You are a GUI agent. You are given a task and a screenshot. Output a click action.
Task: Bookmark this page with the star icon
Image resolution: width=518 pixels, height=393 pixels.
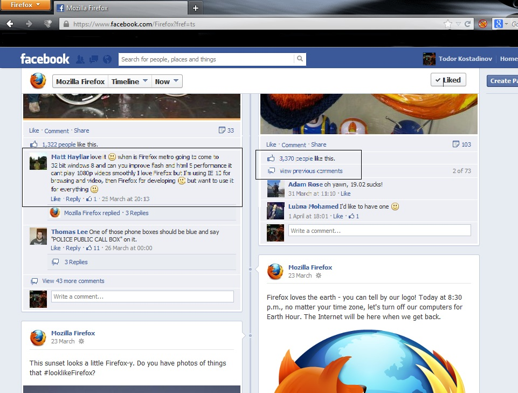pyautogui.click(x=448, y=24)
